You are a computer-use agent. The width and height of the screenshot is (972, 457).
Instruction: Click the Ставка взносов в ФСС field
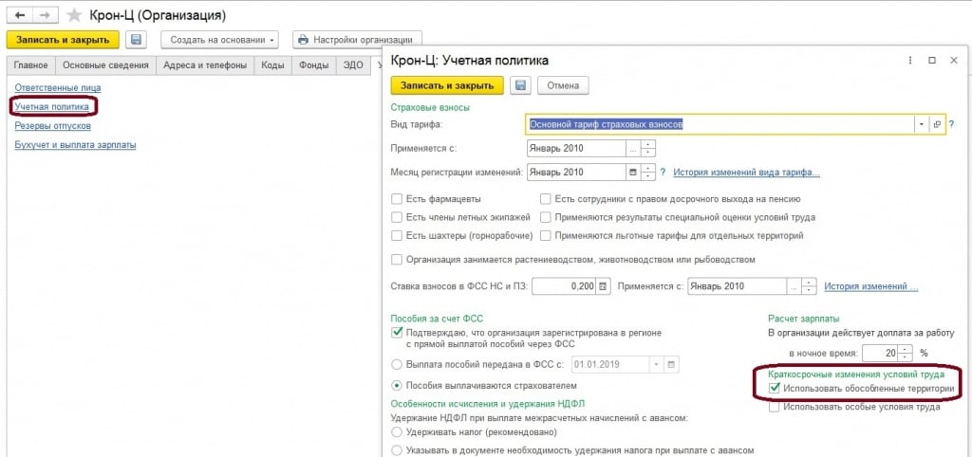pyautogui.click(x=567, y=286)
